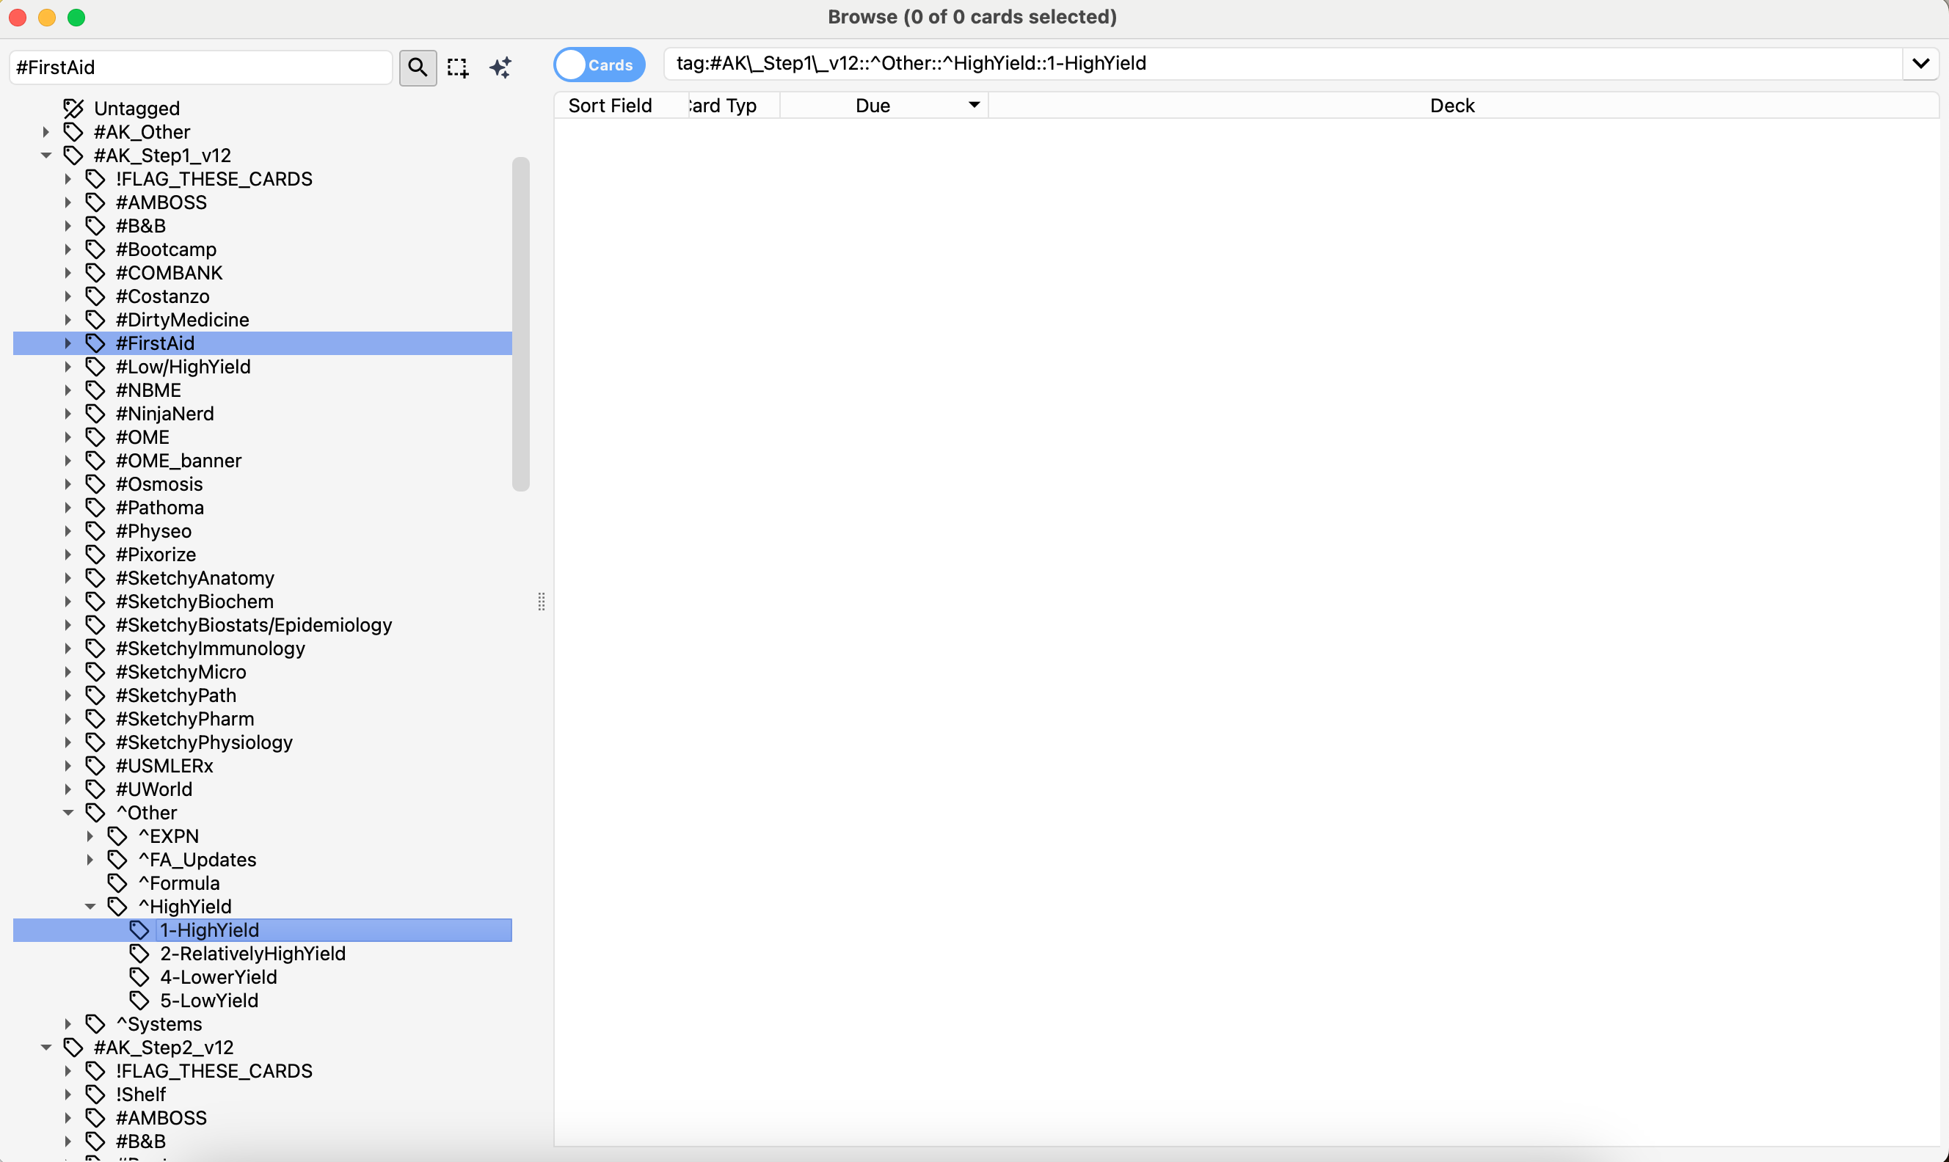Click tag icon beside ^Formula
This screenshot has height=1162, width=1949.
click(x=117, y=883)
